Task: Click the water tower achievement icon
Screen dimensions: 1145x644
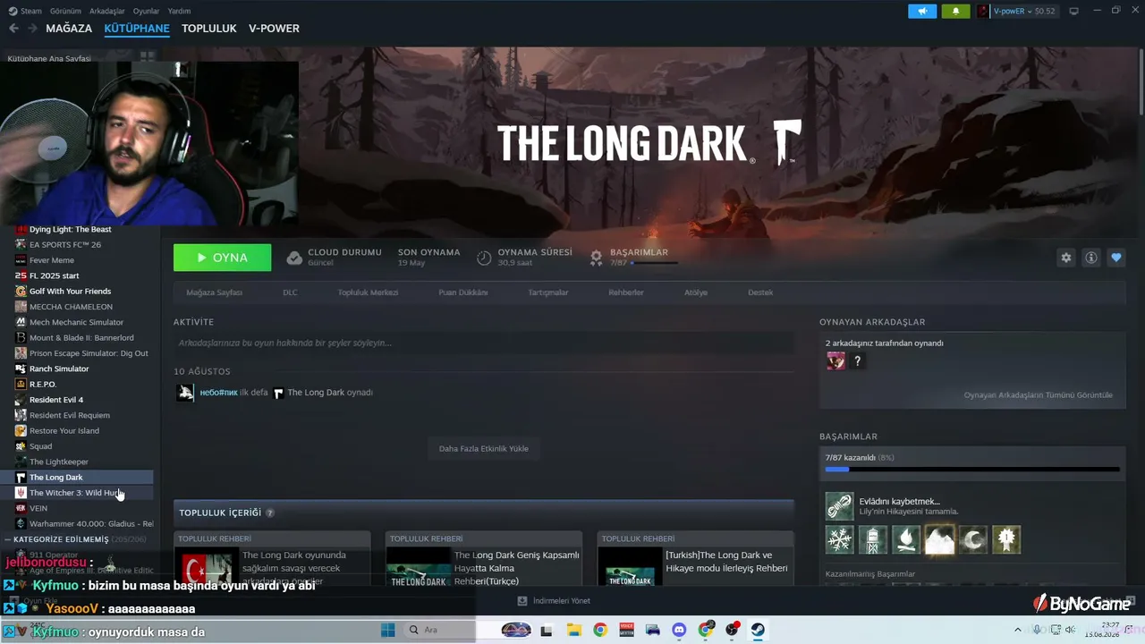Action: pyautogui.click(x=873, y=539)
